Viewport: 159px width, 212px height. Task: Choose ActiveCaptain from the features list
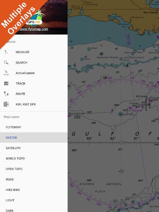coord(34,73)
